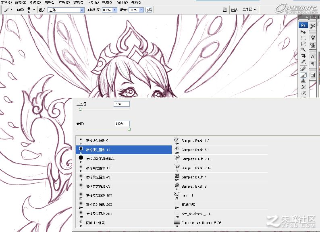The height and width of the screenshot is (232, 320).
Task: Open the bottom collapsed panel dock icon
Action: [313, 75]
